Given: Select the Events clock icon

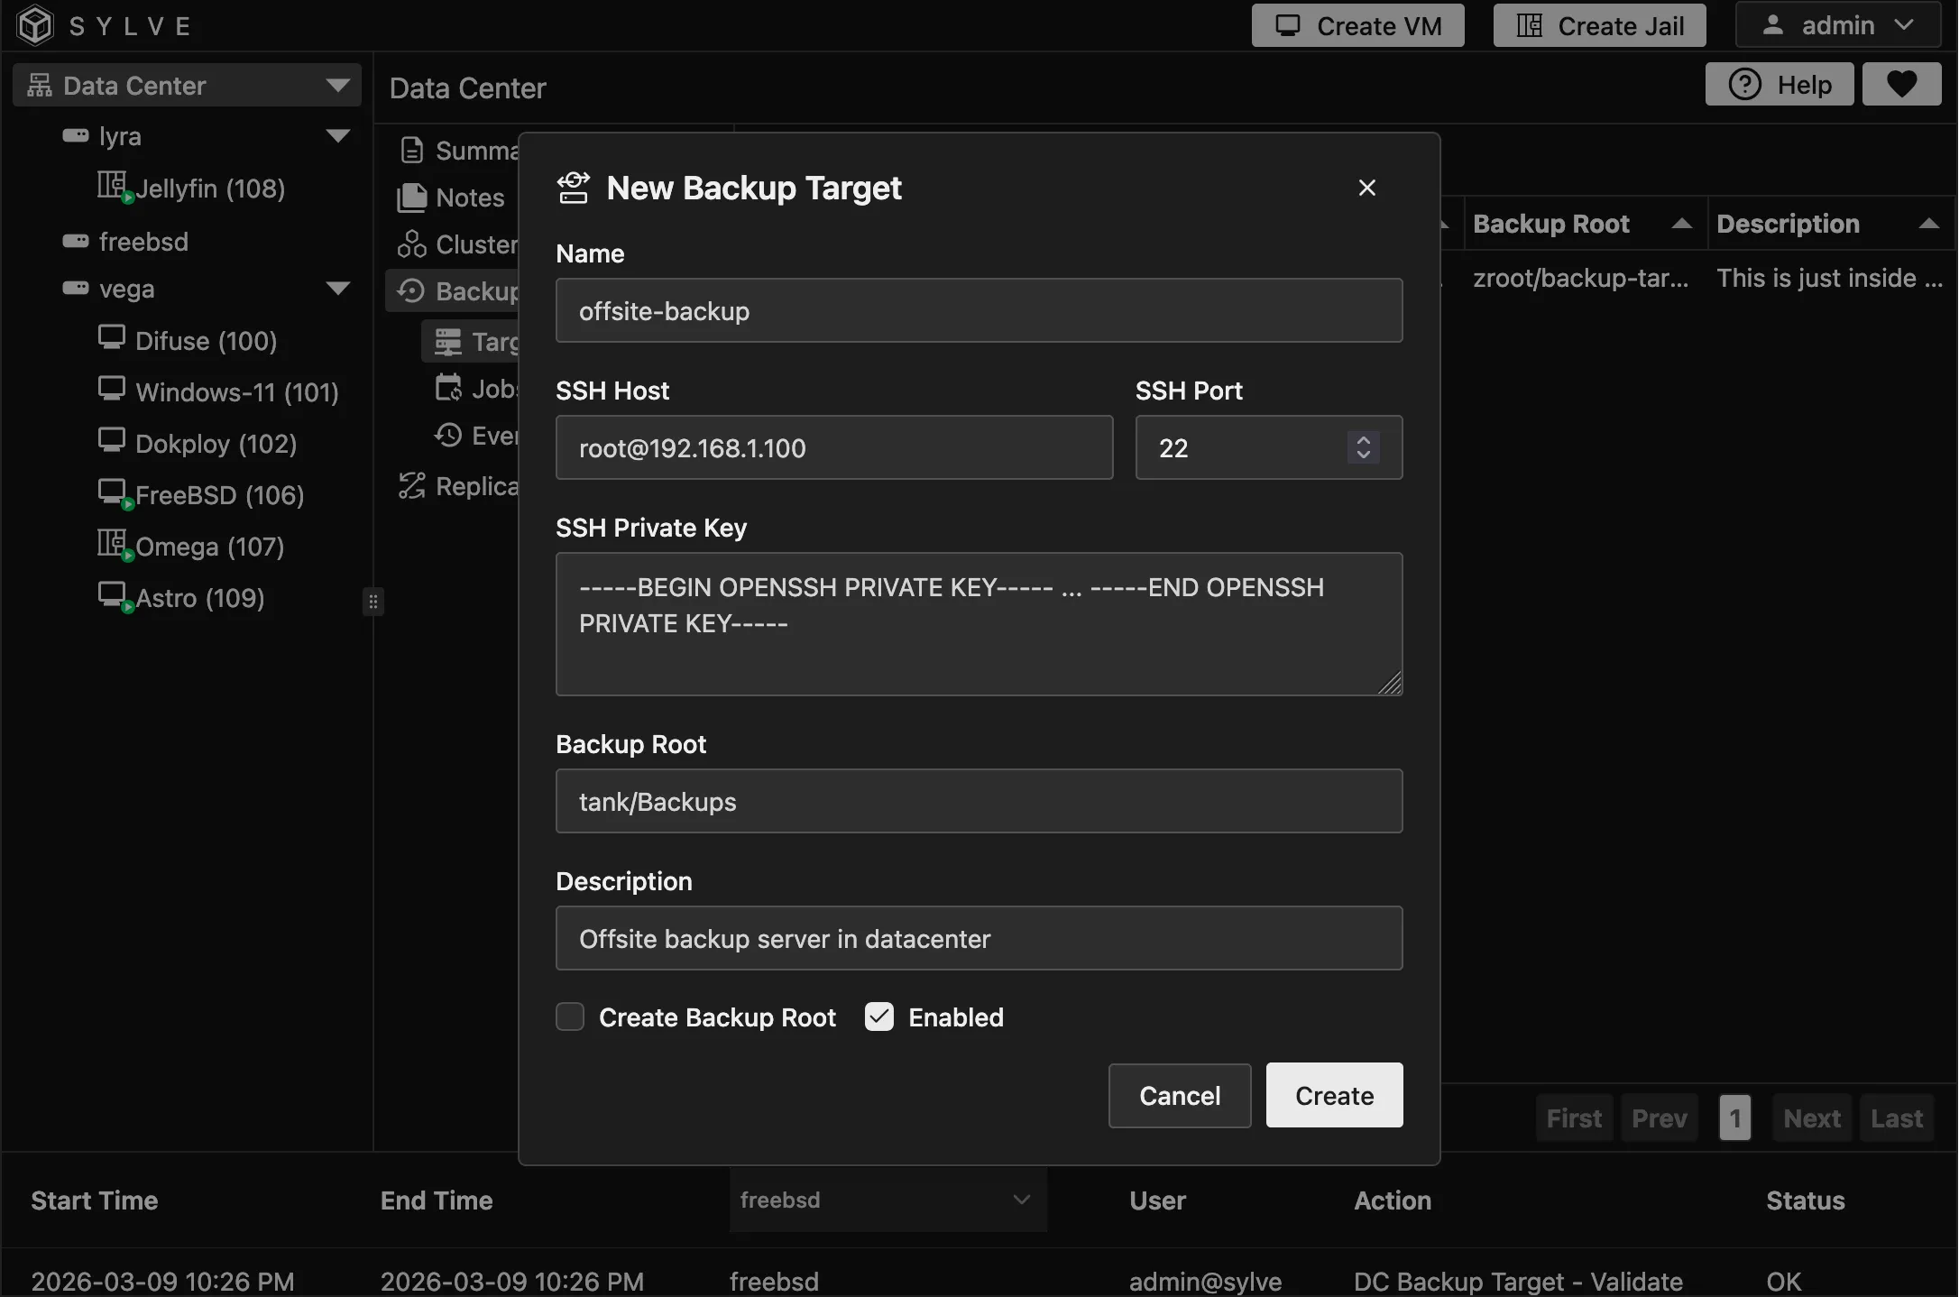Looking at the screenshot, I should (x=448, y=435).
